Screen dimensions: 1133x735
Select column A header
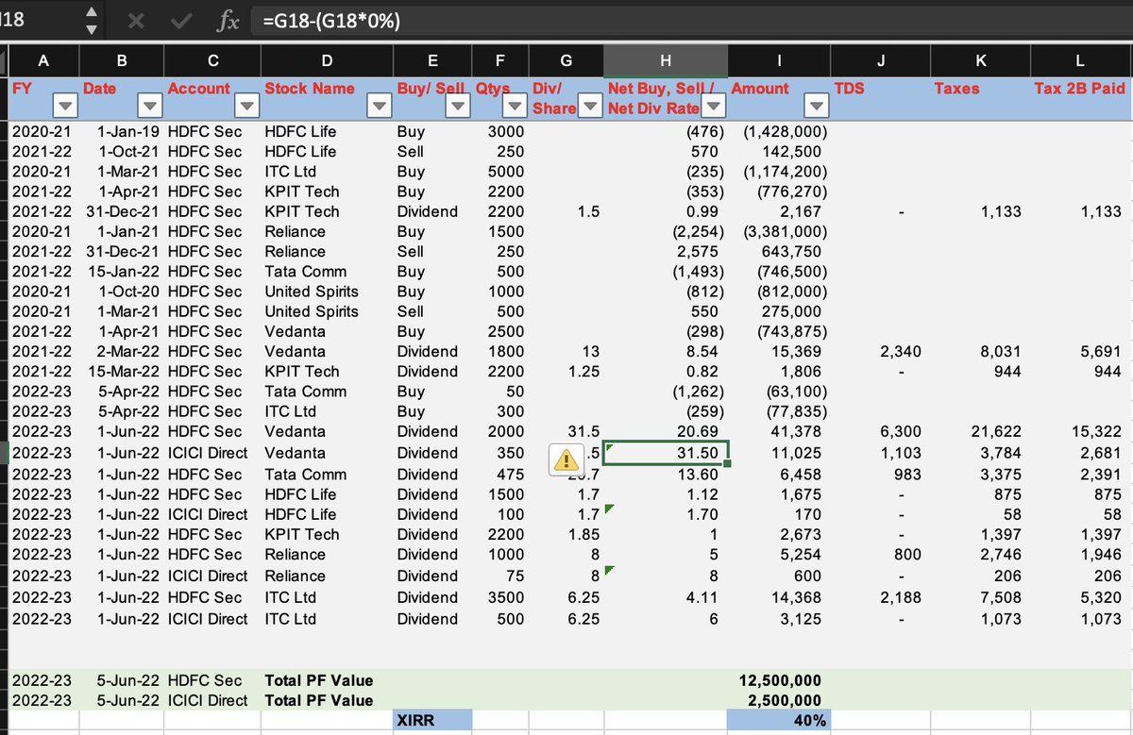click(42, 61)
